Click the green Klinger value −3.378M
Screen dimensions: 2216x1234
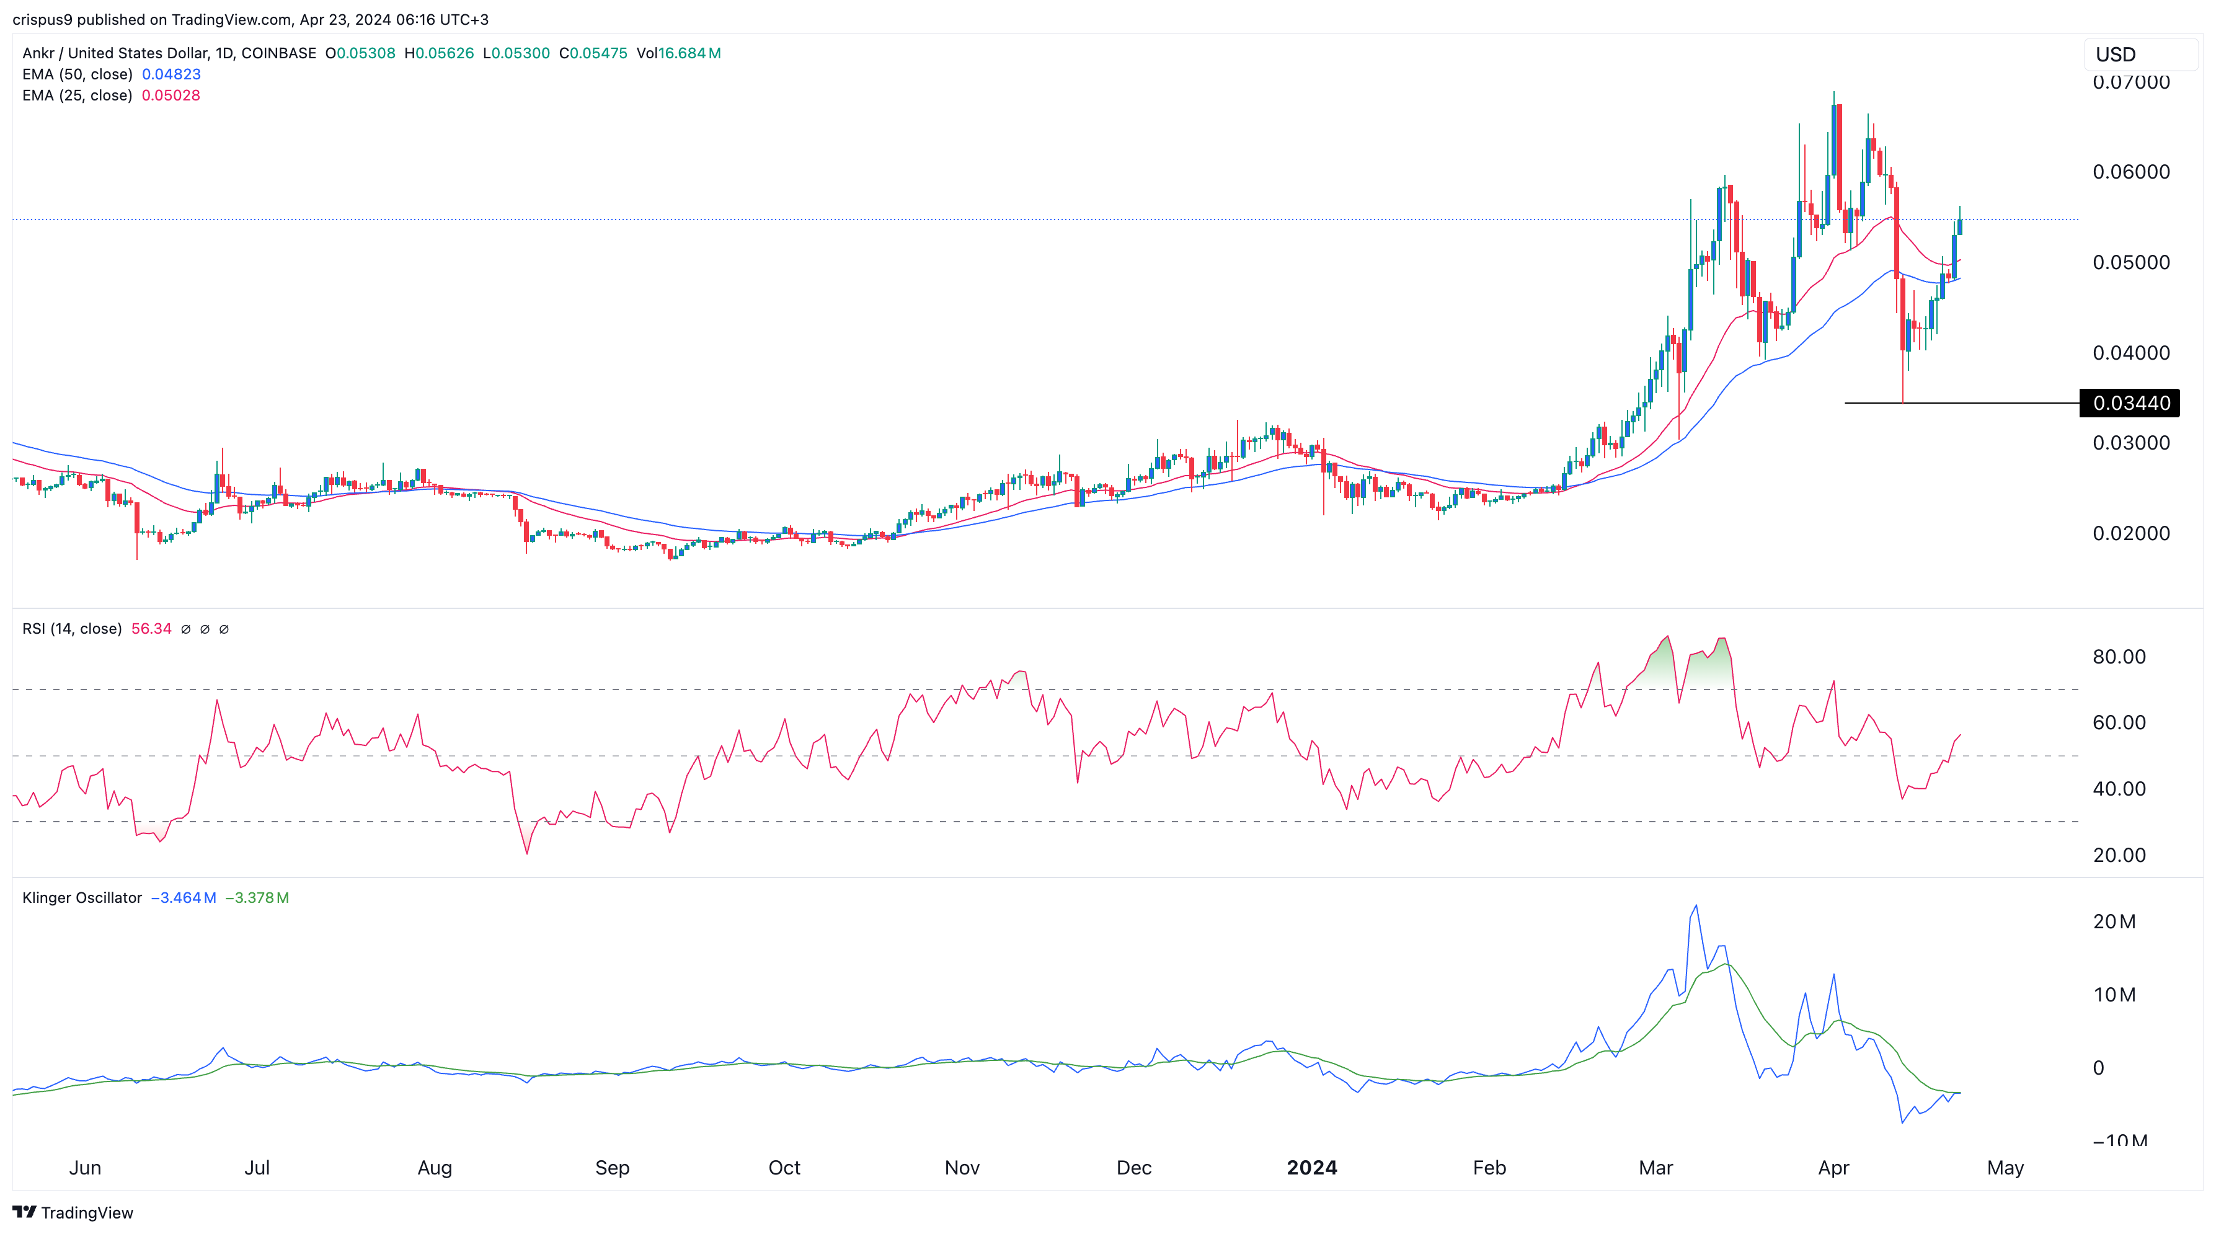point(257,897)
